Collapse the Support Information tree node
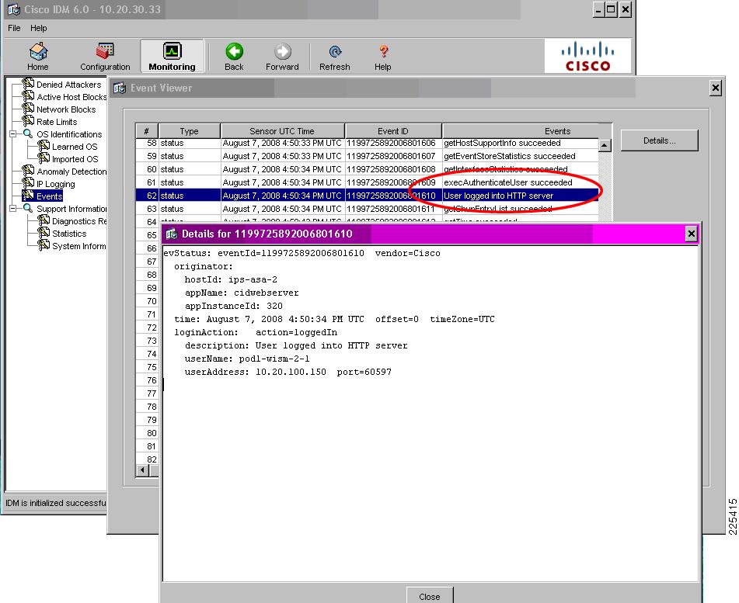The width and height of the screenshot is (739, 603). pyautogui.click(x=13, y=209)
